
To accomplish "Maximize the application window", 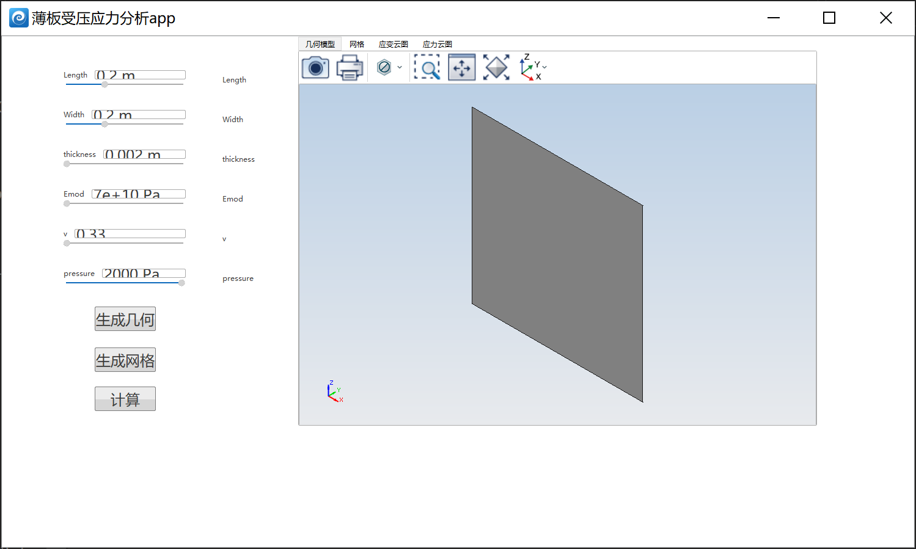I will [x=829, y=18].
